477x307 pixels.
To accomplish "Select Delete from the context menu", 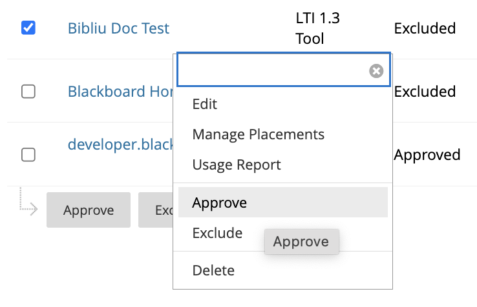I will pyautogui.click(x=213, y=270).
